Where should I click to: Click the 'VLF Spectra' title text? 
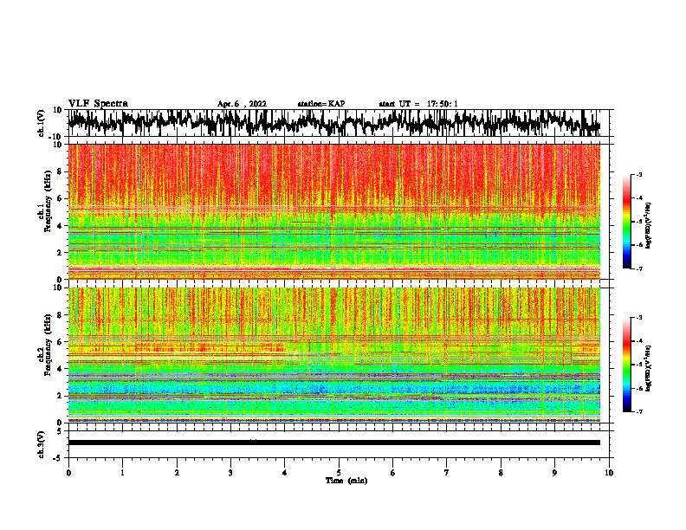pyautogui.click(x=98, y=104)
